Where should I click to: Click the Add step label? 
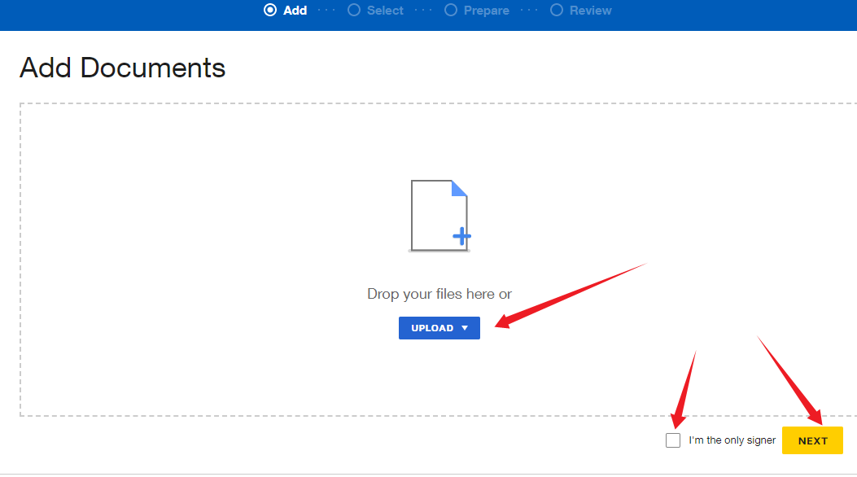pos(296,10)
